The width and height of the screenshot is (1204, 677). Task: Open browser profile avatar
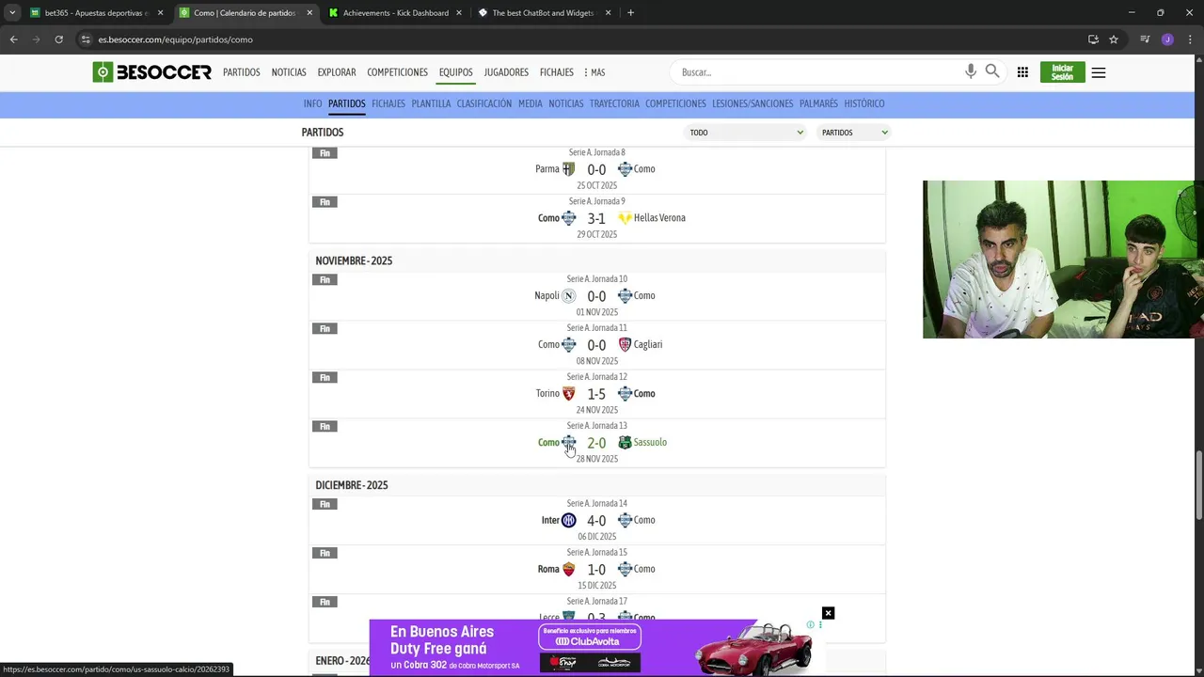coord(1167,39)
